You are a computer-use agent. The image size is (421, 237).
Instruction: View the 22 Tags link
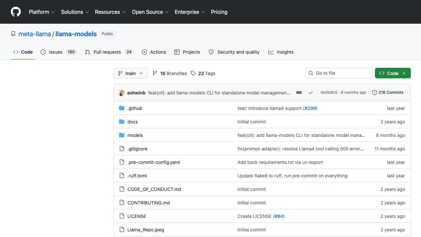(x=203, y=73)
